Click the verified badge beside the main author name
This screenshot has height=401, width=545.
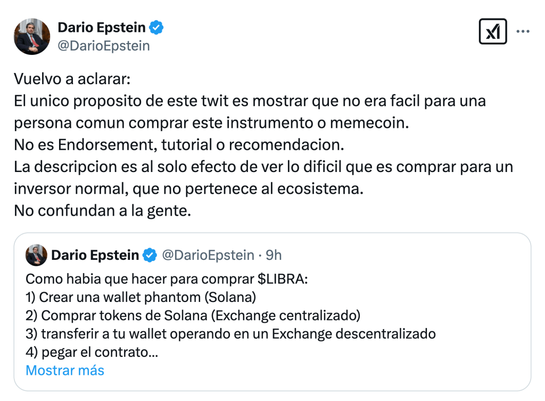[156, 28]
